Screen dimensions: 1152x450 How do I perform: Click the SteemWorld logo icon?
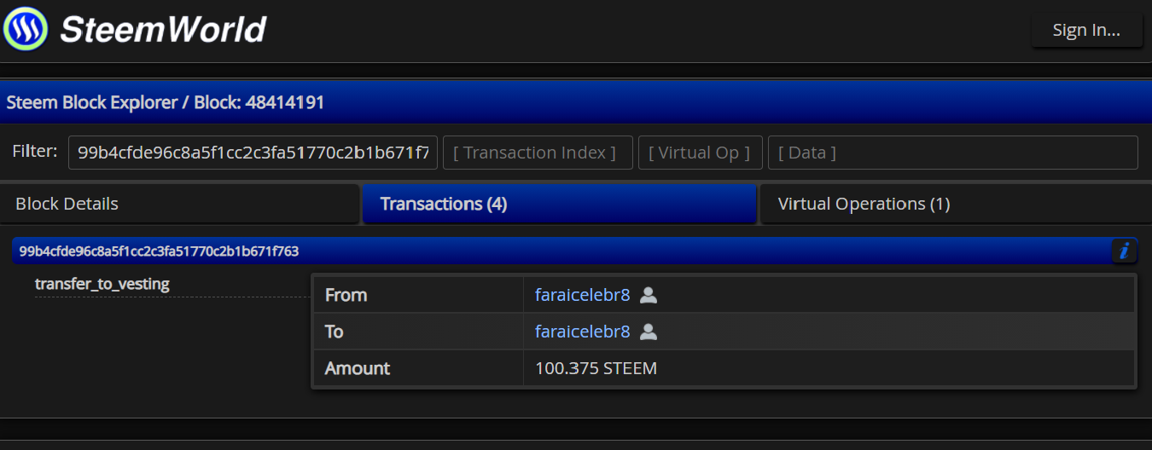(26, 28)
